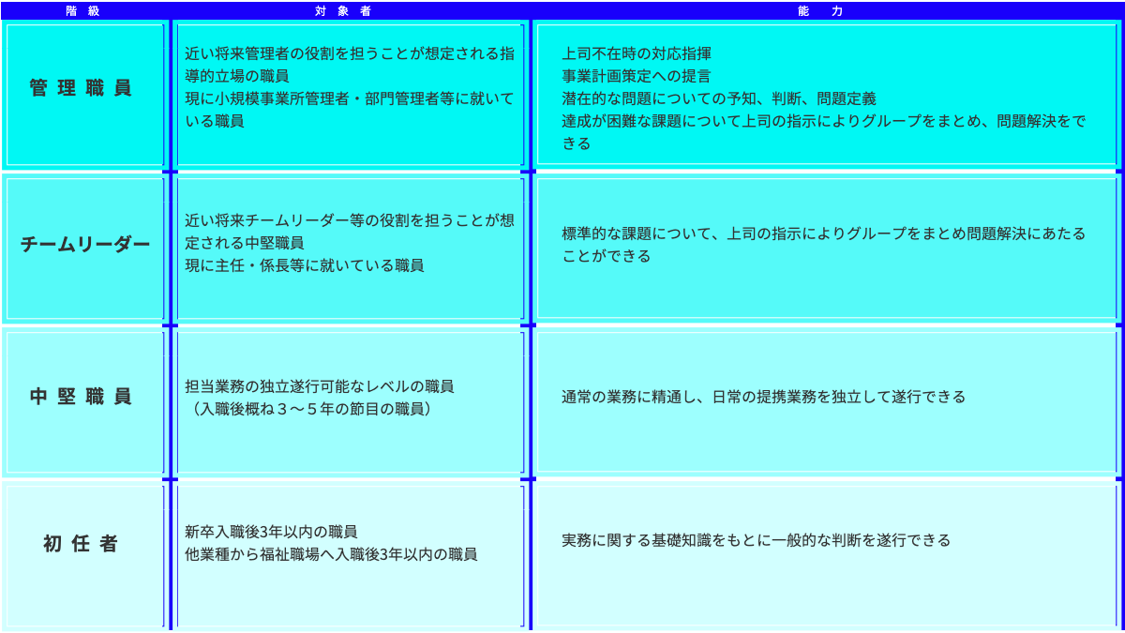Select the 現に主任・係長等に就いている職員 line
This screenshot has height=633, width=1125.
coord(305,265)
